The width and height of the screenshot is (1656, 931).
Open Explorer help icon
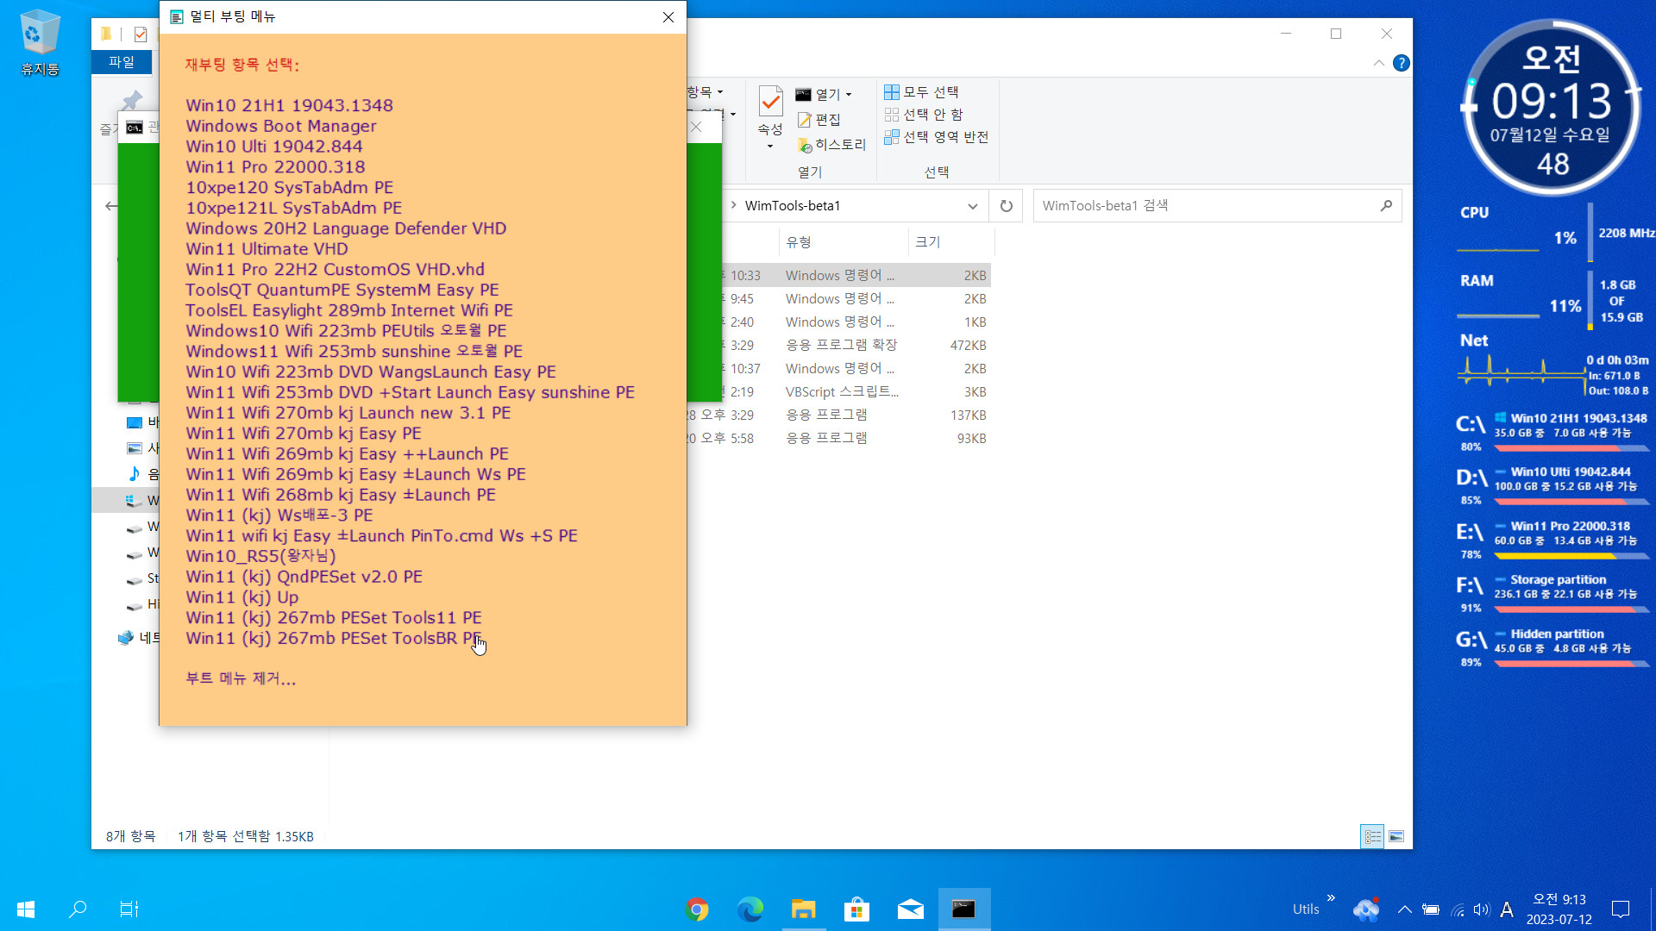1402,63
